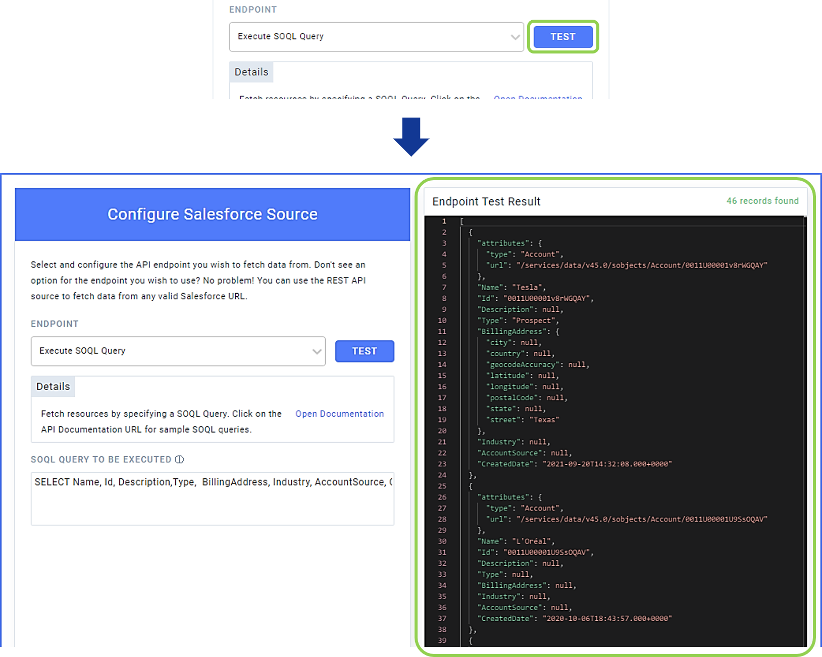Select the line with "Name": "Tesla"
The image size is (822, 657).
click(x=511, y=288)
